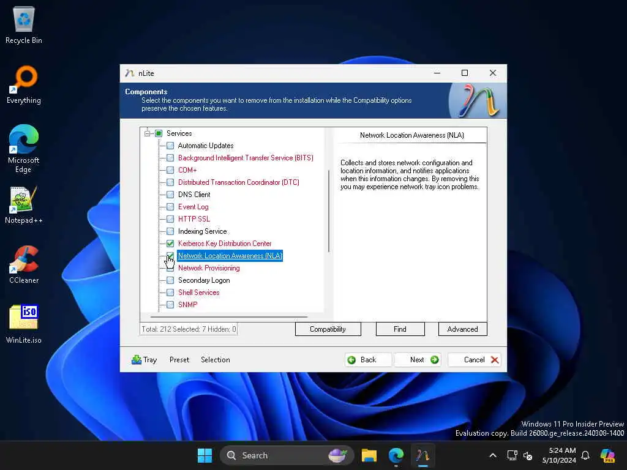Open the Selection menu
The height and width of the screenshot is (470, 627).
click(215, 360)
